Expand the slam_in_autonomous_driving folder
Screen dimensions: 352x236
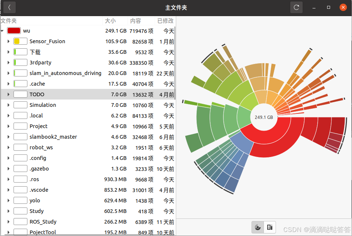tap(8, 73)
